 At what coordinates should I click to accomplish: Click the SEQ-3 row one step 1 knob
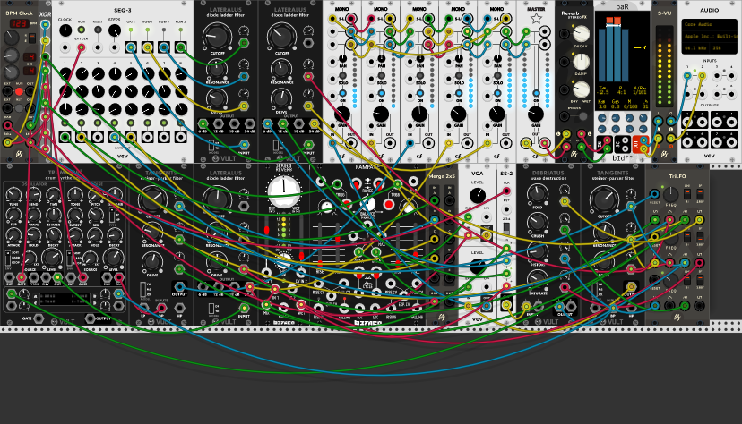65,74
